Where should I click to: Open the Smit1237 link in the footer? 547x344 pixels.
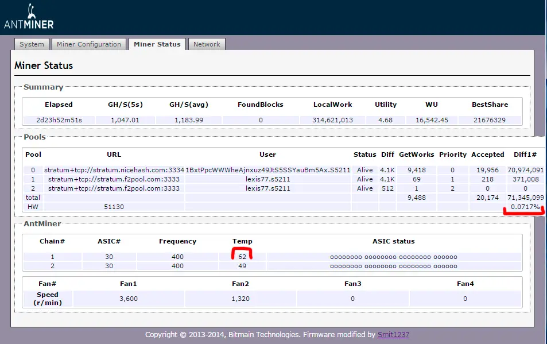click(x=393, y=335)
